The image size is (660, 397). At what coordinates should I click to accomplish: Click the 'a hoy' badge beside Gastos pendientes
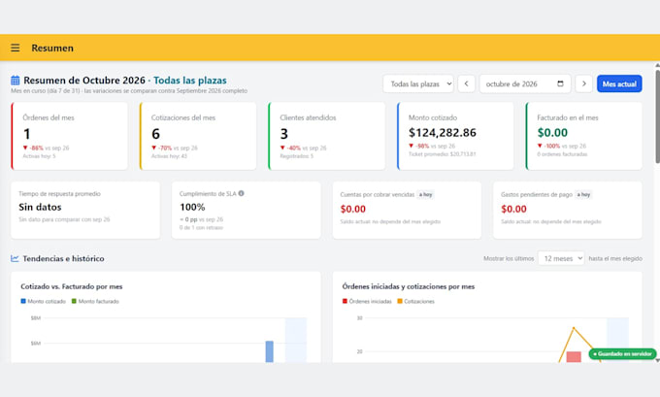coord(583,194)
